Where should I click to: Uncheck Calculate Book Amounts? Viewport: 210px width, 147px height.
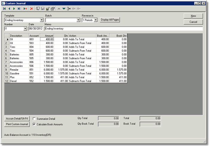[x=34, y=124]
